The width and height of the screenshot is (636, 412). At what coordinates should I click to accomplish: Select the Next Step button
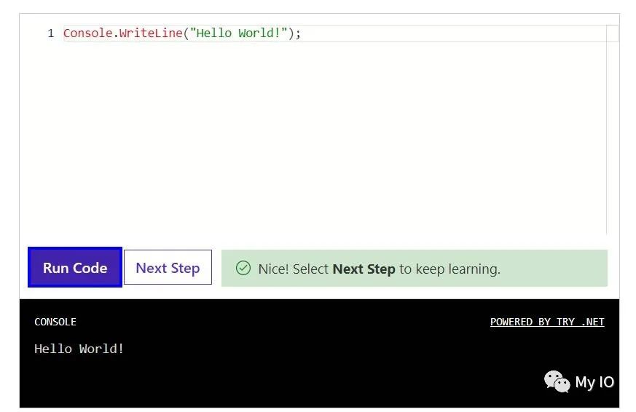click(x=168, y=267)
